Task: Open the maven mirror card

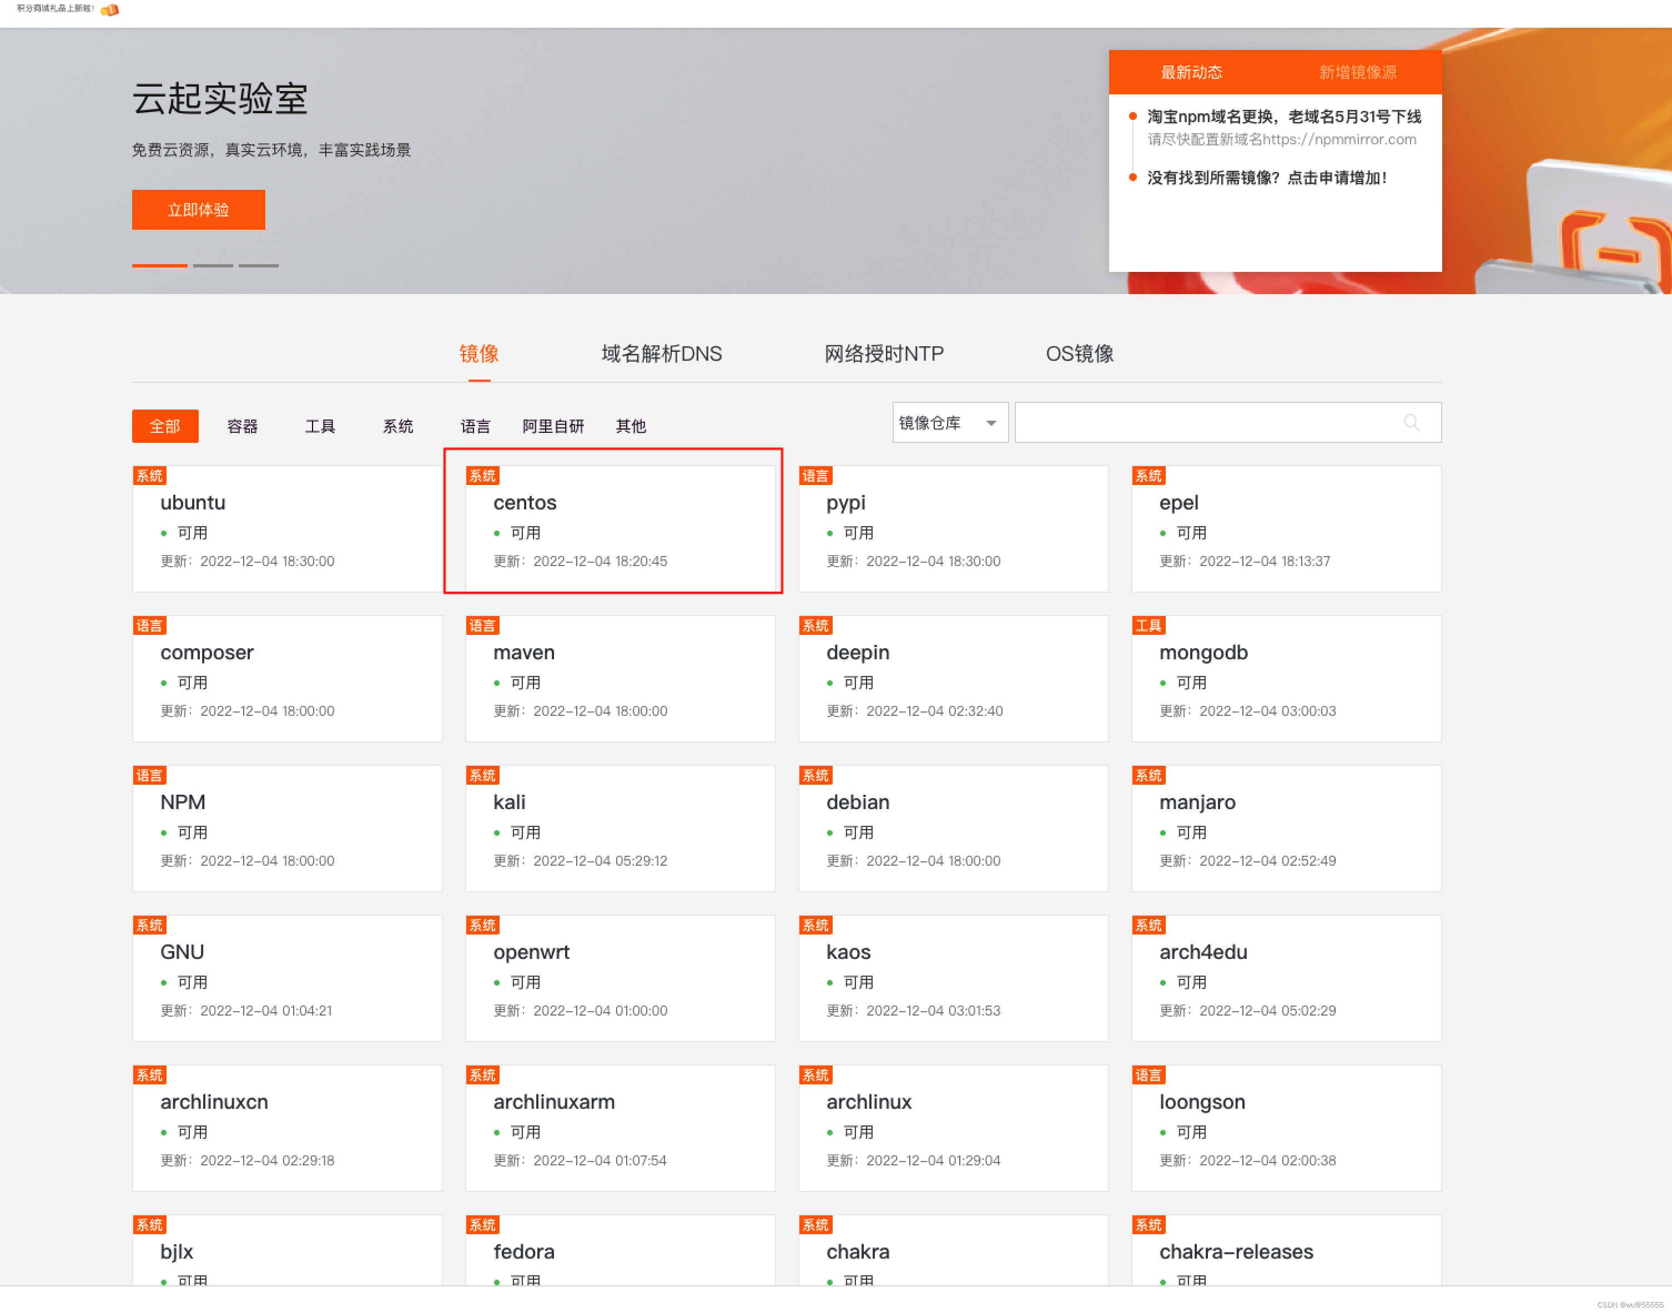Action: point(620,679)
